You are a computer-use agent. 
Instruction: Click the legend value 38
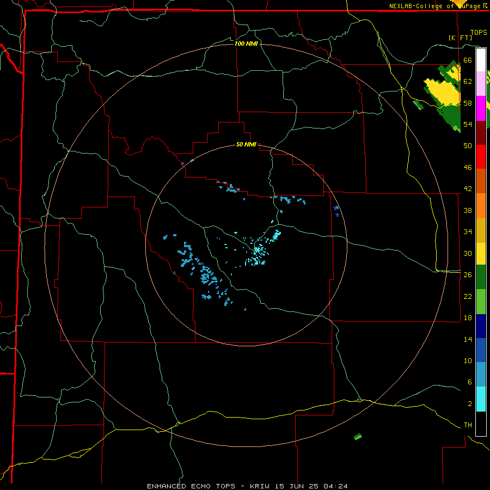click(468, 210)
